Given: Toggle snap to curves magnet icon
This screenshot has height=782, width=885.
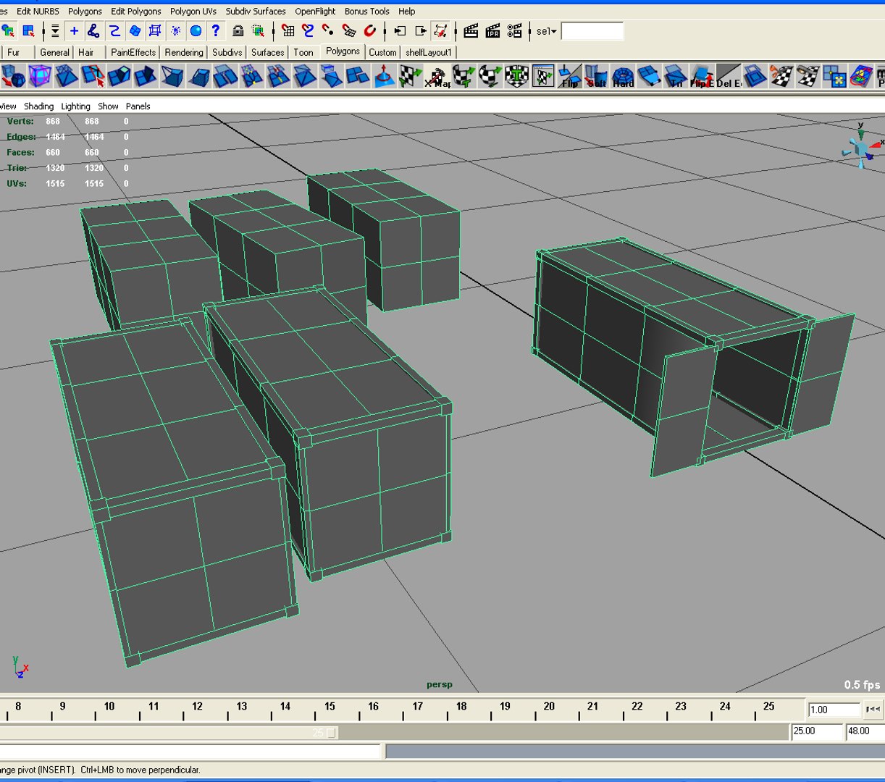Looking at the screenshot, I should coord(308,30).
